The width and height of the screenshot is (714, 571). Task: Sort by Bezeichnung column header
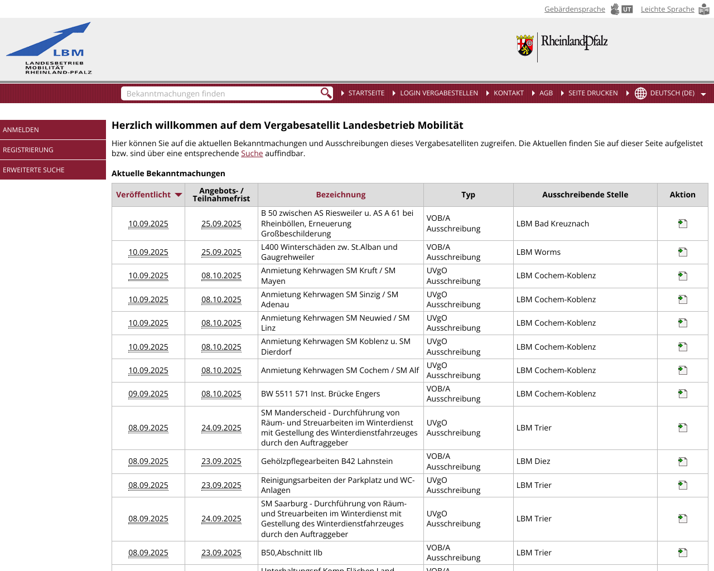341,195
